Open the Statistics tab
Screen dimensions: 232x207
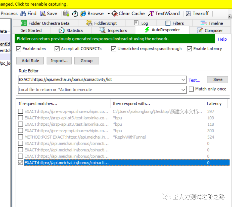71,30
